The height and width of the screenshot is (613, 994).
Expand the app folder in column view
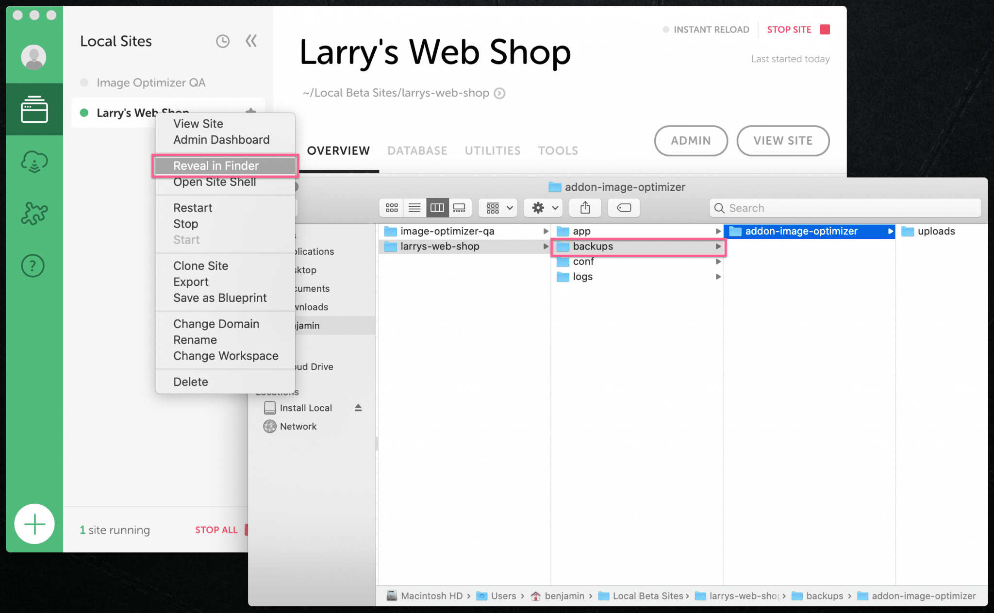coord(719,231)
